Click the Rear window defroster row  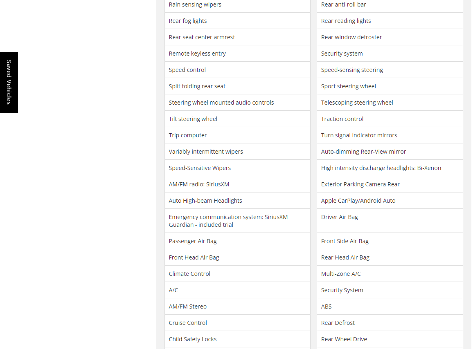point(351,37)
